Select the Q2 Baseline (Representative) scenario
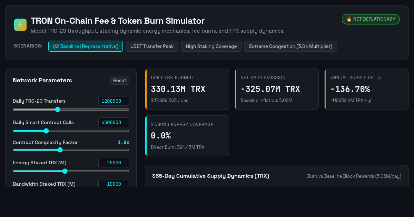This screenshot has height=217, width=414. point(86,46)
